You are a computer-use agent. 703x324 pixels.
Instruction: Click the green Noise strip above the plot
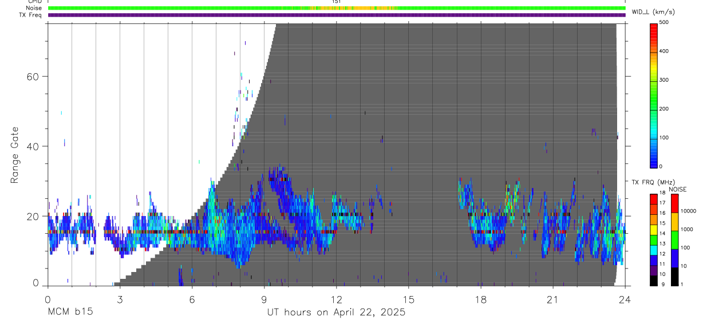pos(337,8)
